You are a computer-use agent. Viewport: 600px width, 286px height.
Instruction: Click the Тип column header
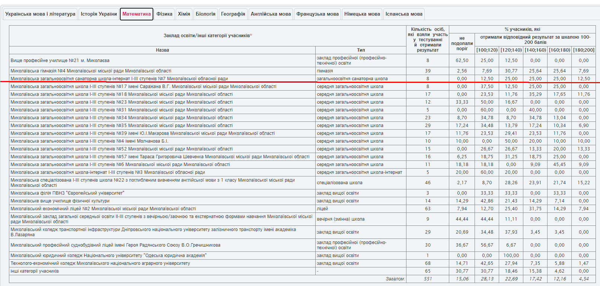[361, 50]
